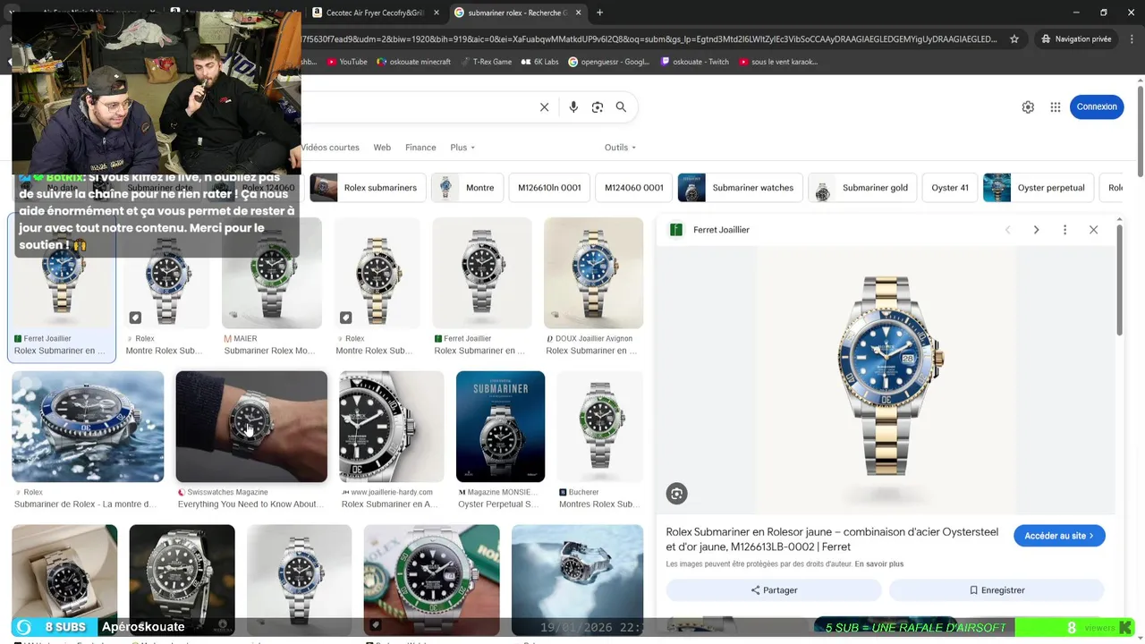The height and width of the screenshot is (644, 1145).
Task: Click the magnifying glass search icon
Action: tap(621, 107)
